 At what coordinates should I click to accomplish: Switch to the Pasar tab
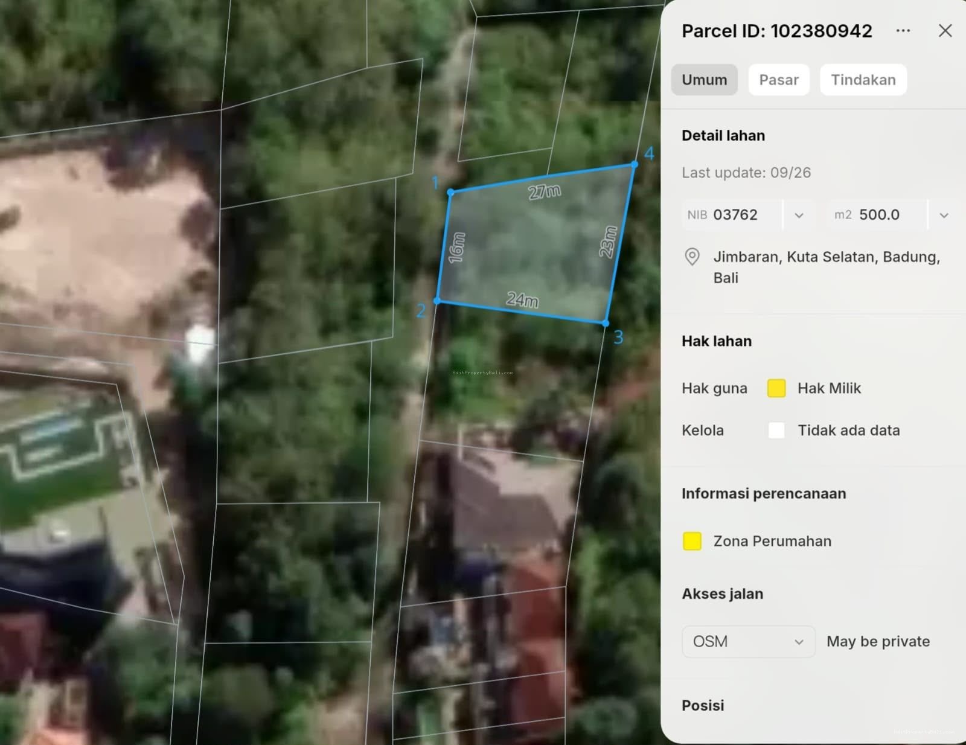[779, 80]
